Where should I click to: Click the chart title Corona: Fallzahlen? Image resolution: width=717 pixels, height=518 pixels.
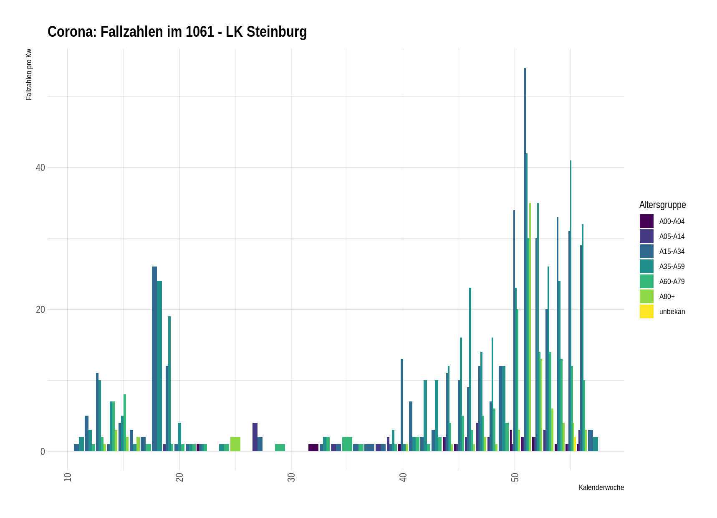[177, 32]
